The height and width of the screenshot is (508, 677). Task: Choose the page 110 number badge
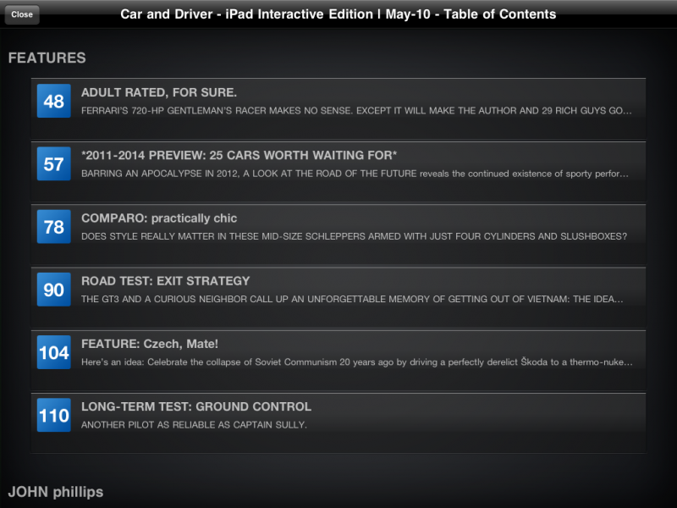(x=53, y=416)
